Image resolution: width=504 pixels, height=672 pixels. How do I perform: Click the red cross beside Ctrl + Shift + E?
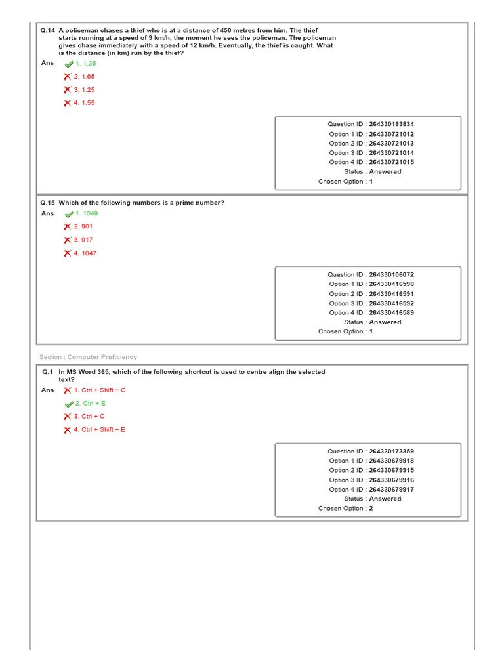[68, 430]
